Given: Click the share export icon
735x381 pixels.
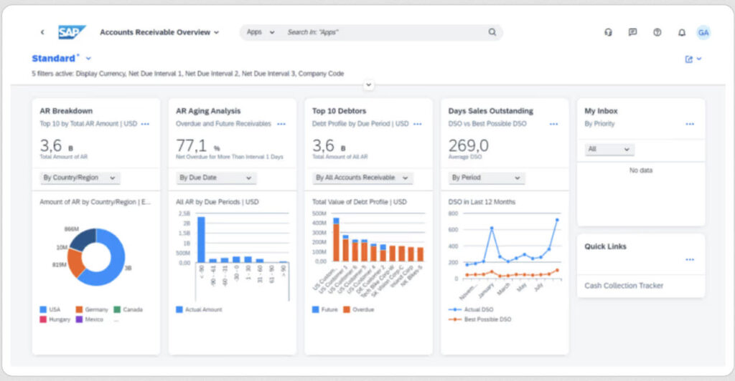Looking at the screenshot, I should (690, 59).
